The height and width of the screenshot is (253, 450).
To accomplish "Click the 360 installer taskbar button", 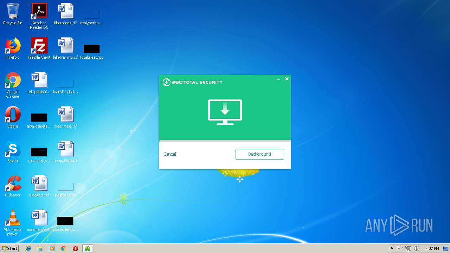I will pos(87,248).
